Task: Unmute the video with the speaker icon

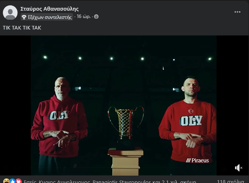Action: coord(238,168)
